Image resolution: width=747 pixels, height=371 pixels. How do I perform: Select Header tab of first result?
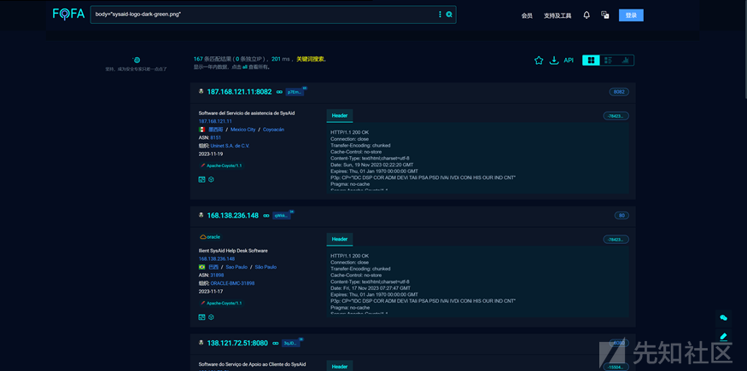coord(340,115)
